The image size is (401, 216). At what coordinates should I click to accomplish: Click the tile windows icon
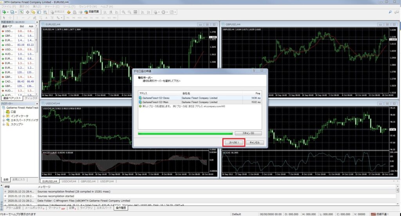[135, 12]
